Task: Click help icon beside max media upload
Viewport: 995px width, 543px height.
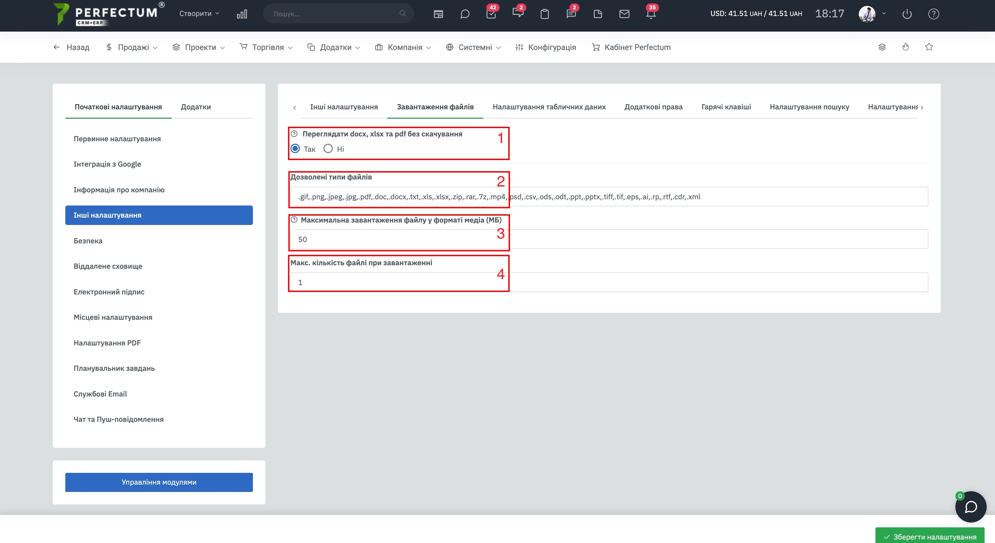Action: [x=294, y=220]
